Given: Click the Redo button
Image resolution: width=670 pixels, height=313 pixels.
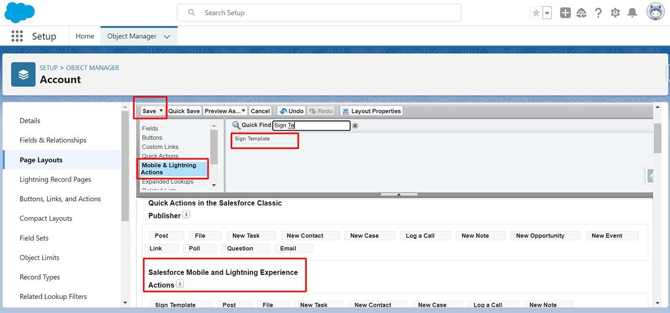Looking at the screenshot, I should coord(321,111).
